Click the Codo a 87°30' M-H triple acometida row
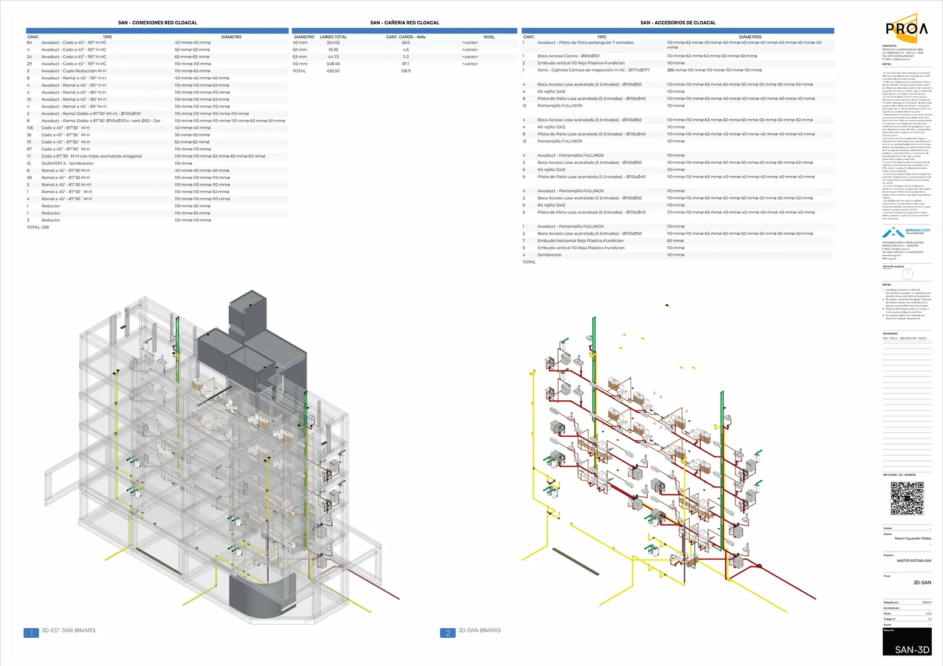This screenshot has width=943, height=666. pyautogui.click(x=157, y=156)
